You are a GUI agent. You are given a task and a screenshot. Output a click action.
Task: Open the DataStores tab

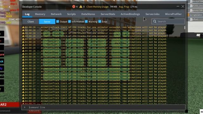click(x=88, y=14)
